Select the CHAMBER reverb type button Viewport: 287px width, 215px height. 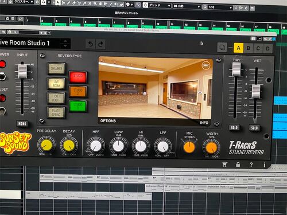(56, 68)
